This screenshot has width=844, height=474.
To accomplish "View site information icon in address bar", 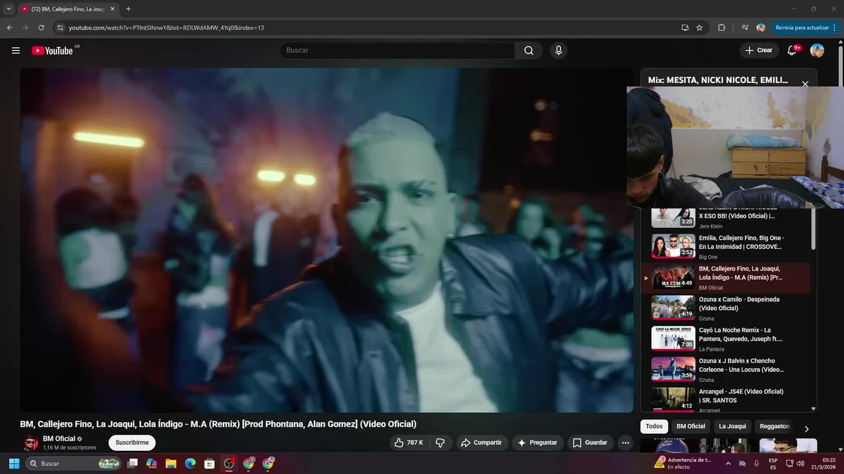I will (x=59, y=28).
